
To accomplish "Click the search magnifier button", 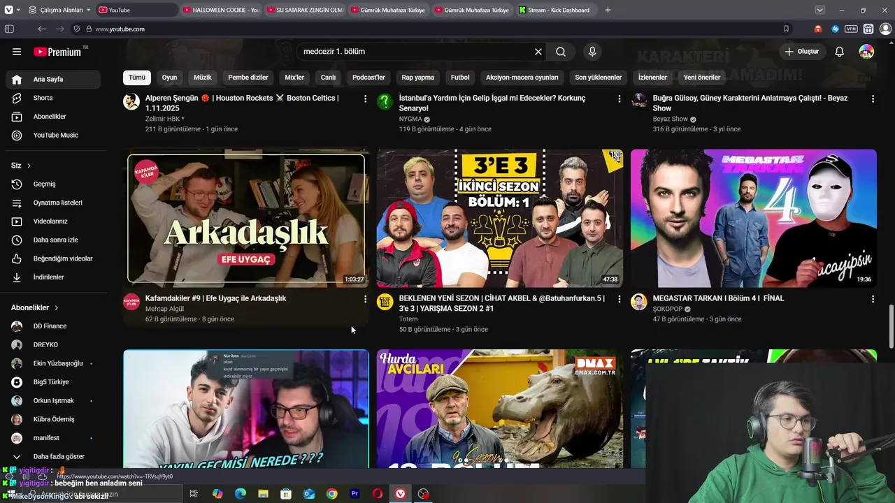I will click(x=561, y=52).
